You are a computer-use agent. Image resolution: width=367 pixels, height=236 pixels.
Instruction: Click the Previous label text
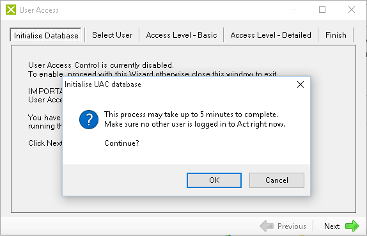click(x=292, y=226)
